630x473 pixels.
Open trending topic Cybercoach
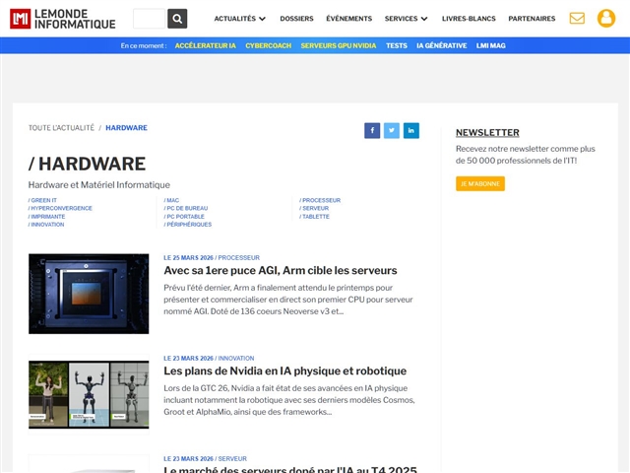[x=269, y=46]
